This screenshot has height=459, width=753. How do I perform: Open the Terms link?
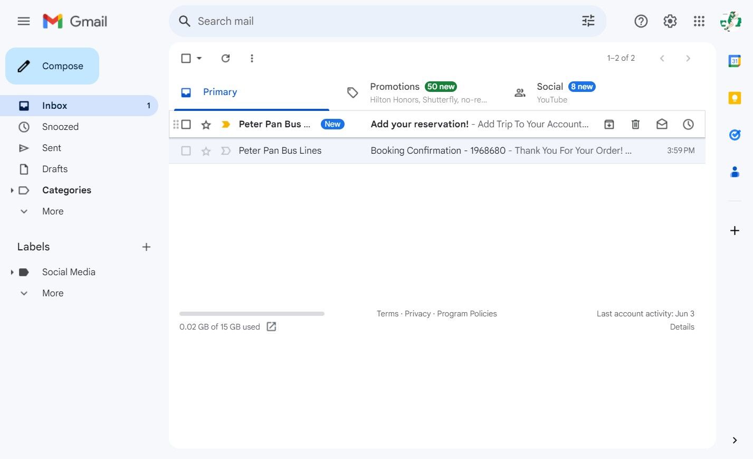tap(387, 314)
